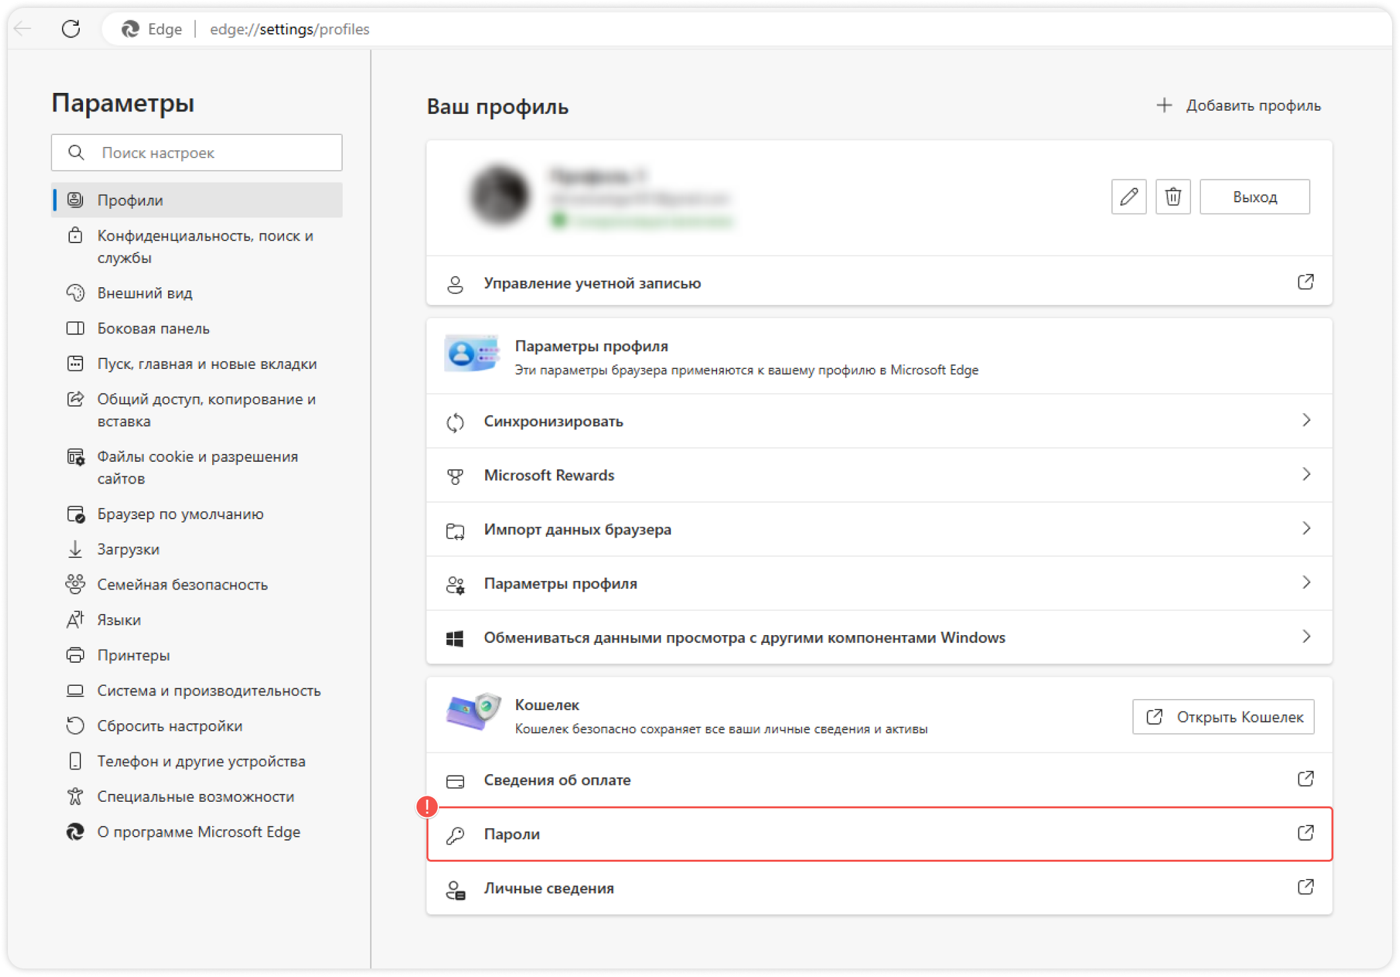This screenshot has height=977, width=1400.
Task: Click the Edge logo in address bar
Action: click(131, 29)
